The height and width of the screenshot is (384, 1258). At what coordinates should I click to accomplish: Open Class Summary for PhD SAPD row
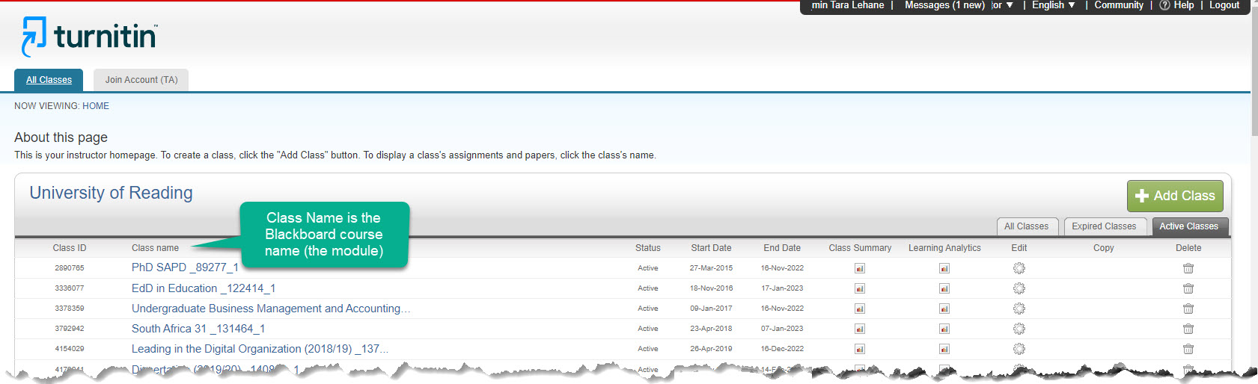[x=860, y=268]
